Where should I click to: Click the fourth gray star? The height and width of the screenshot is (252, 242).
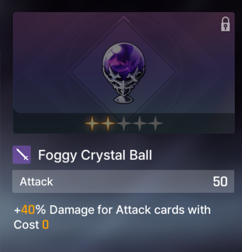point(139,123)
